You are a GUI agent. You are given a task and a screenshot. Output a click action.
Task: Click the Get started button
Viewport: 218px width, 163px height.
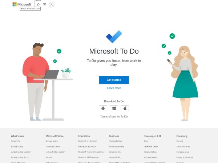114,80
